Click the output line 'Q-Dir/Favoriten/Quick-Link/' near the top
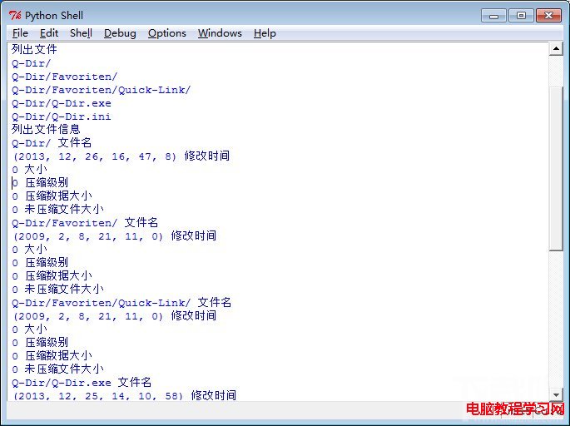Image resolution: width=570 pixels, height=426 pixels. [x=101, y=90]
